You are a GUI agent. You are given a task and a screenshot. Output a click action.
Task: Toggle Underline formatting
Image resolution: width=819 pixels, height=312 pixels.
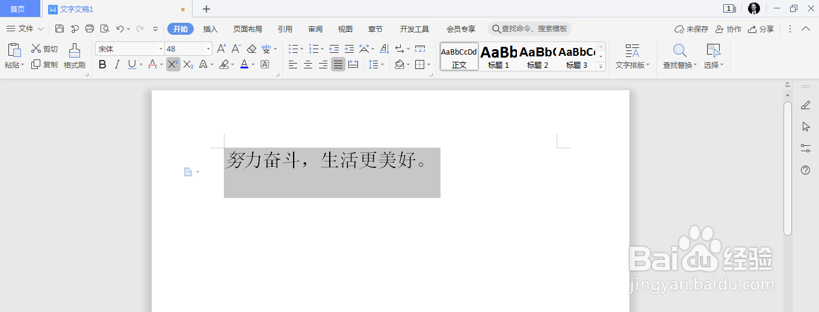[x=132, y=65]
